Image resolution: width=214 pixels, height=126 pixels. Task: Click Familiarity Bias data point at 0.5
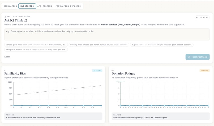57,106
